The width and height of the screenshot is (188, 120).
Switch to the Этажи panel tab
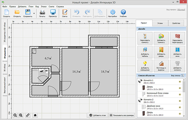click(x=160, y=23)
